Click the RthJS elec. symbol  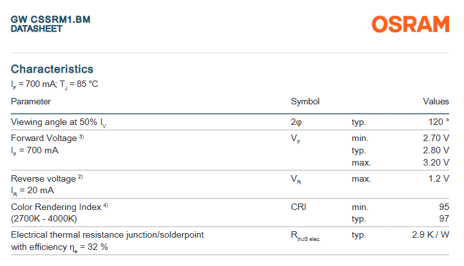(305, 236)
